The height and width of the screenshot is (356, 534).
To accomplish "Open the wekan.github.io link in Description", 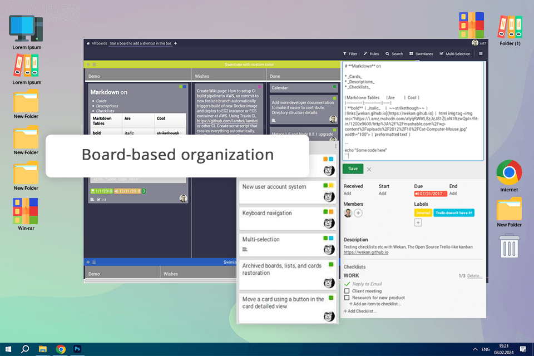I will tap(366, 253).
